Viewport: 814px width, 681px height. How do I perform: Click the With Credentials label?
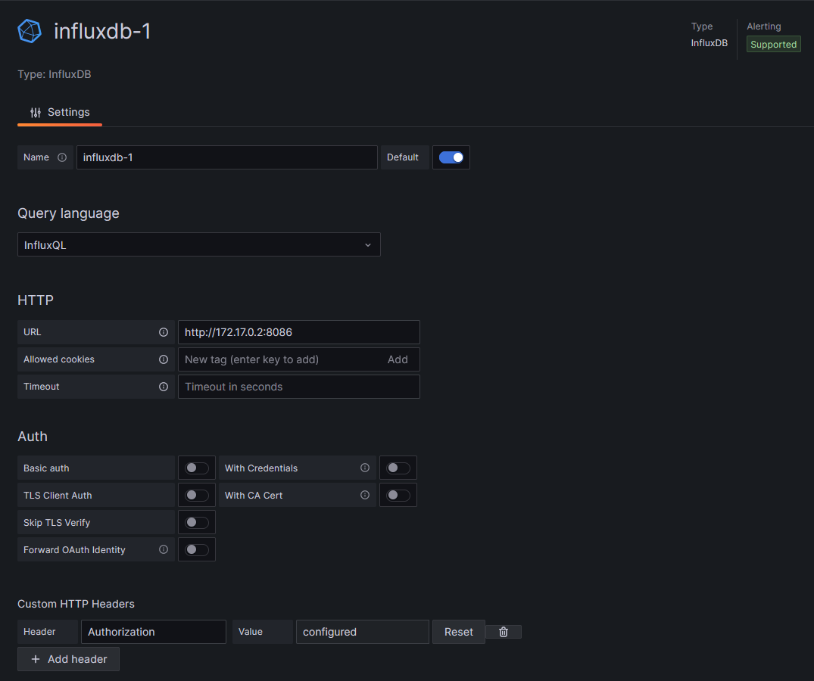click(x=261, y=468)
